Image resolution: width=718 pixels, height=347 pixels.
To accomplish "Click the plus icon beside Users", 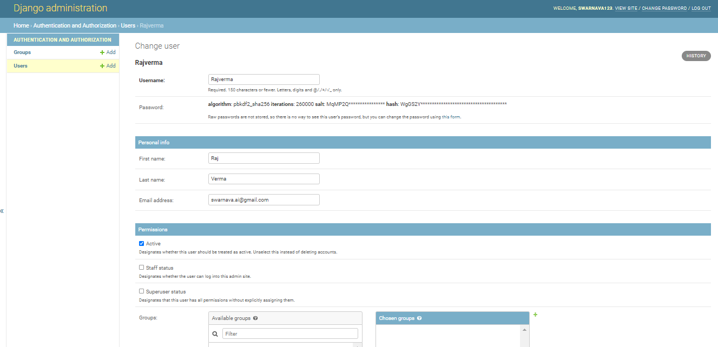I will [x=102, y=66].
